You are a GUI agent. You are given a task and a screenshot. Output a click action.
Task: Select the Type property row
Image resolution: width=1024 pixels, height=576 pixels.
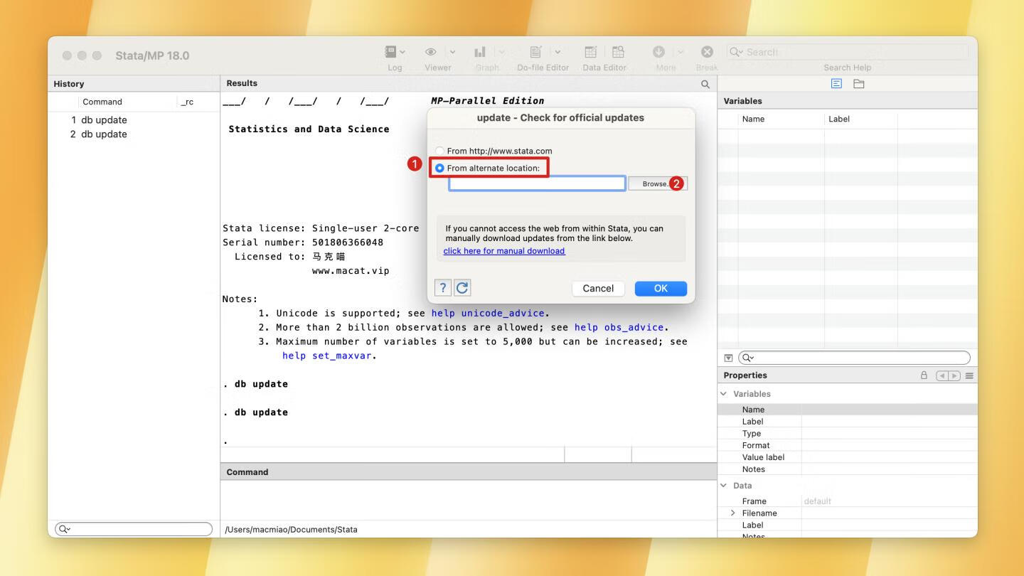click(848, 434)
